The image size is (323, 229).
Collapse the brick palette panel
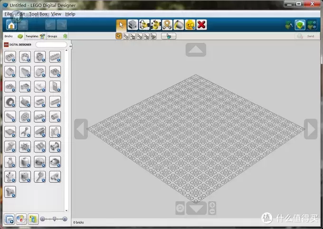tap(71, 46)
